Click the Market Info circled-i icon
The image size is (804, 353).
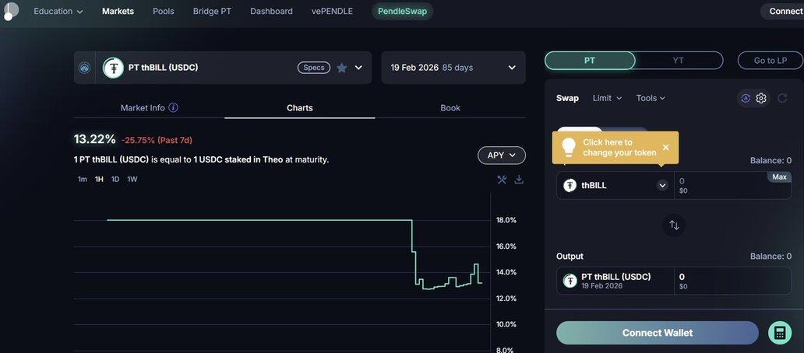[173, 108]
